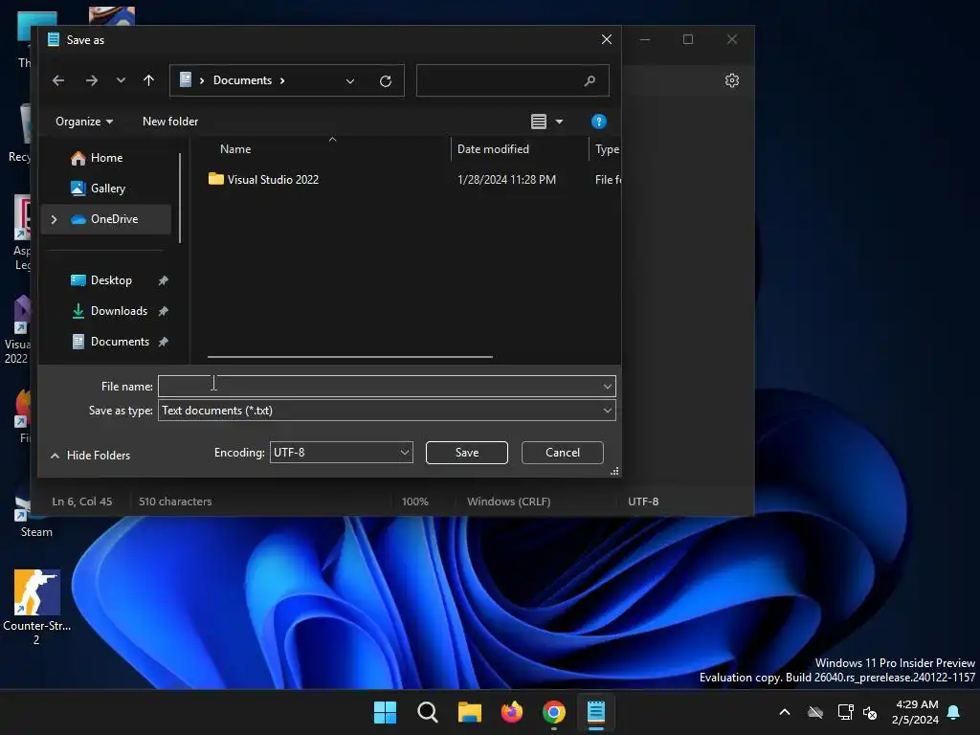Sort by Name column header

[x=235, y=149]
